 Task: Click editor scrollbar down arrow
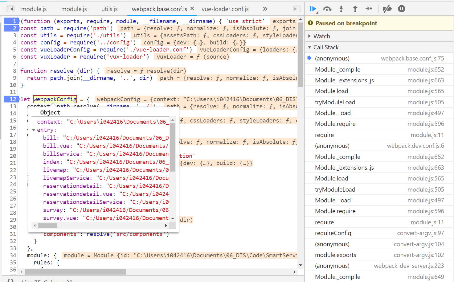(x=301, y=265)
